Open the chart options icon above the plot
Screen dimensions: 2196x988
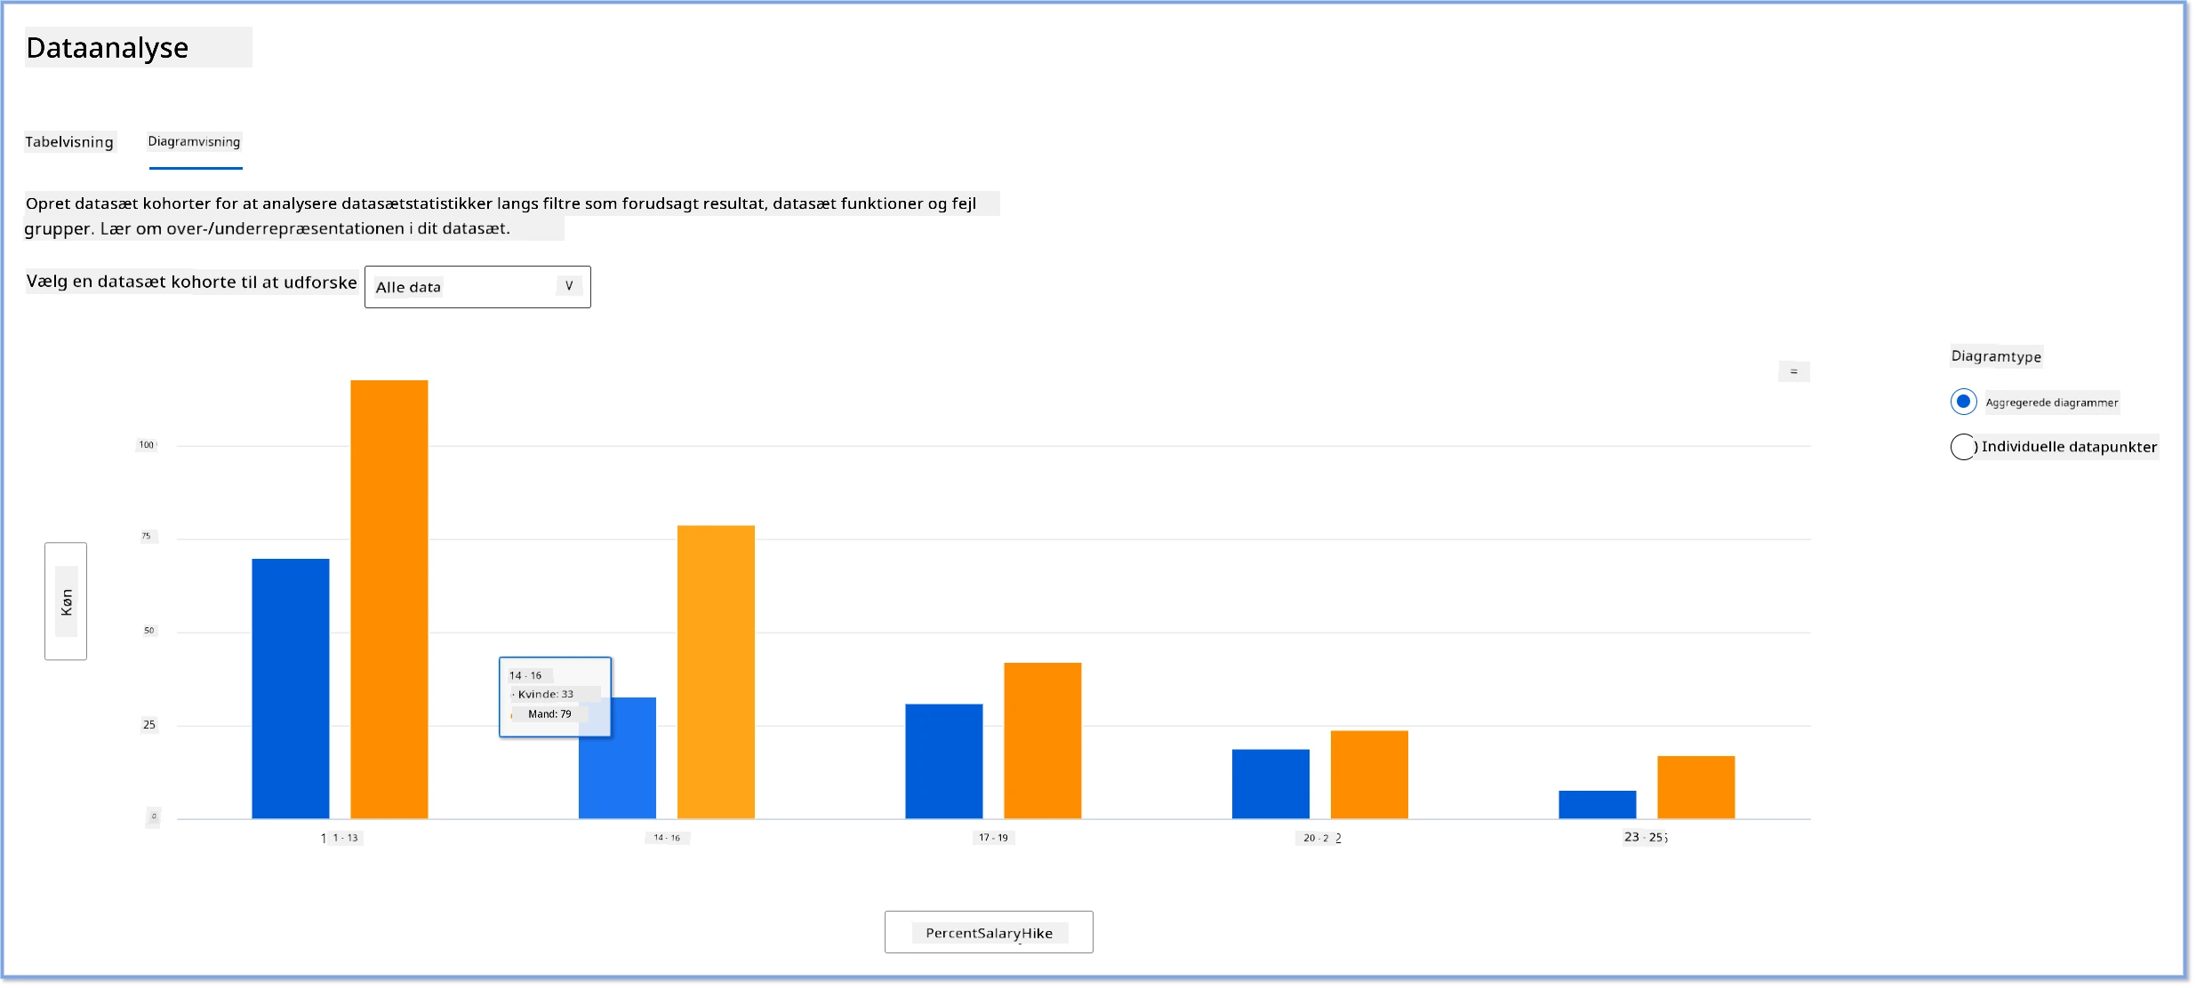point(1792,371)
